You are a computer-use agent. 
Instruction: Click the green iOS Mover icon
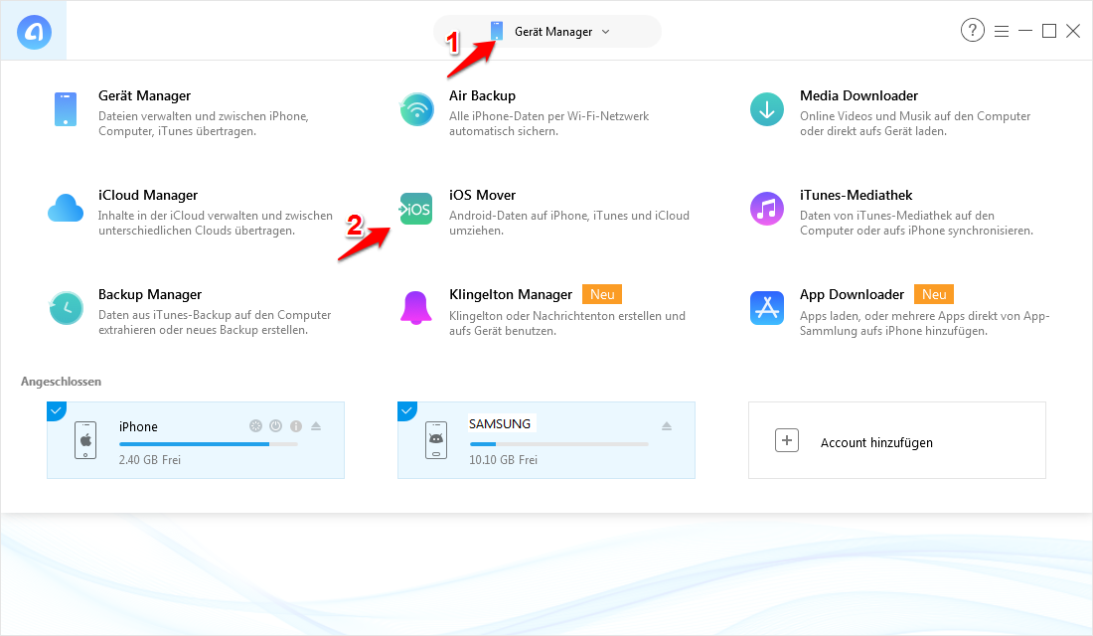point(415,209)
